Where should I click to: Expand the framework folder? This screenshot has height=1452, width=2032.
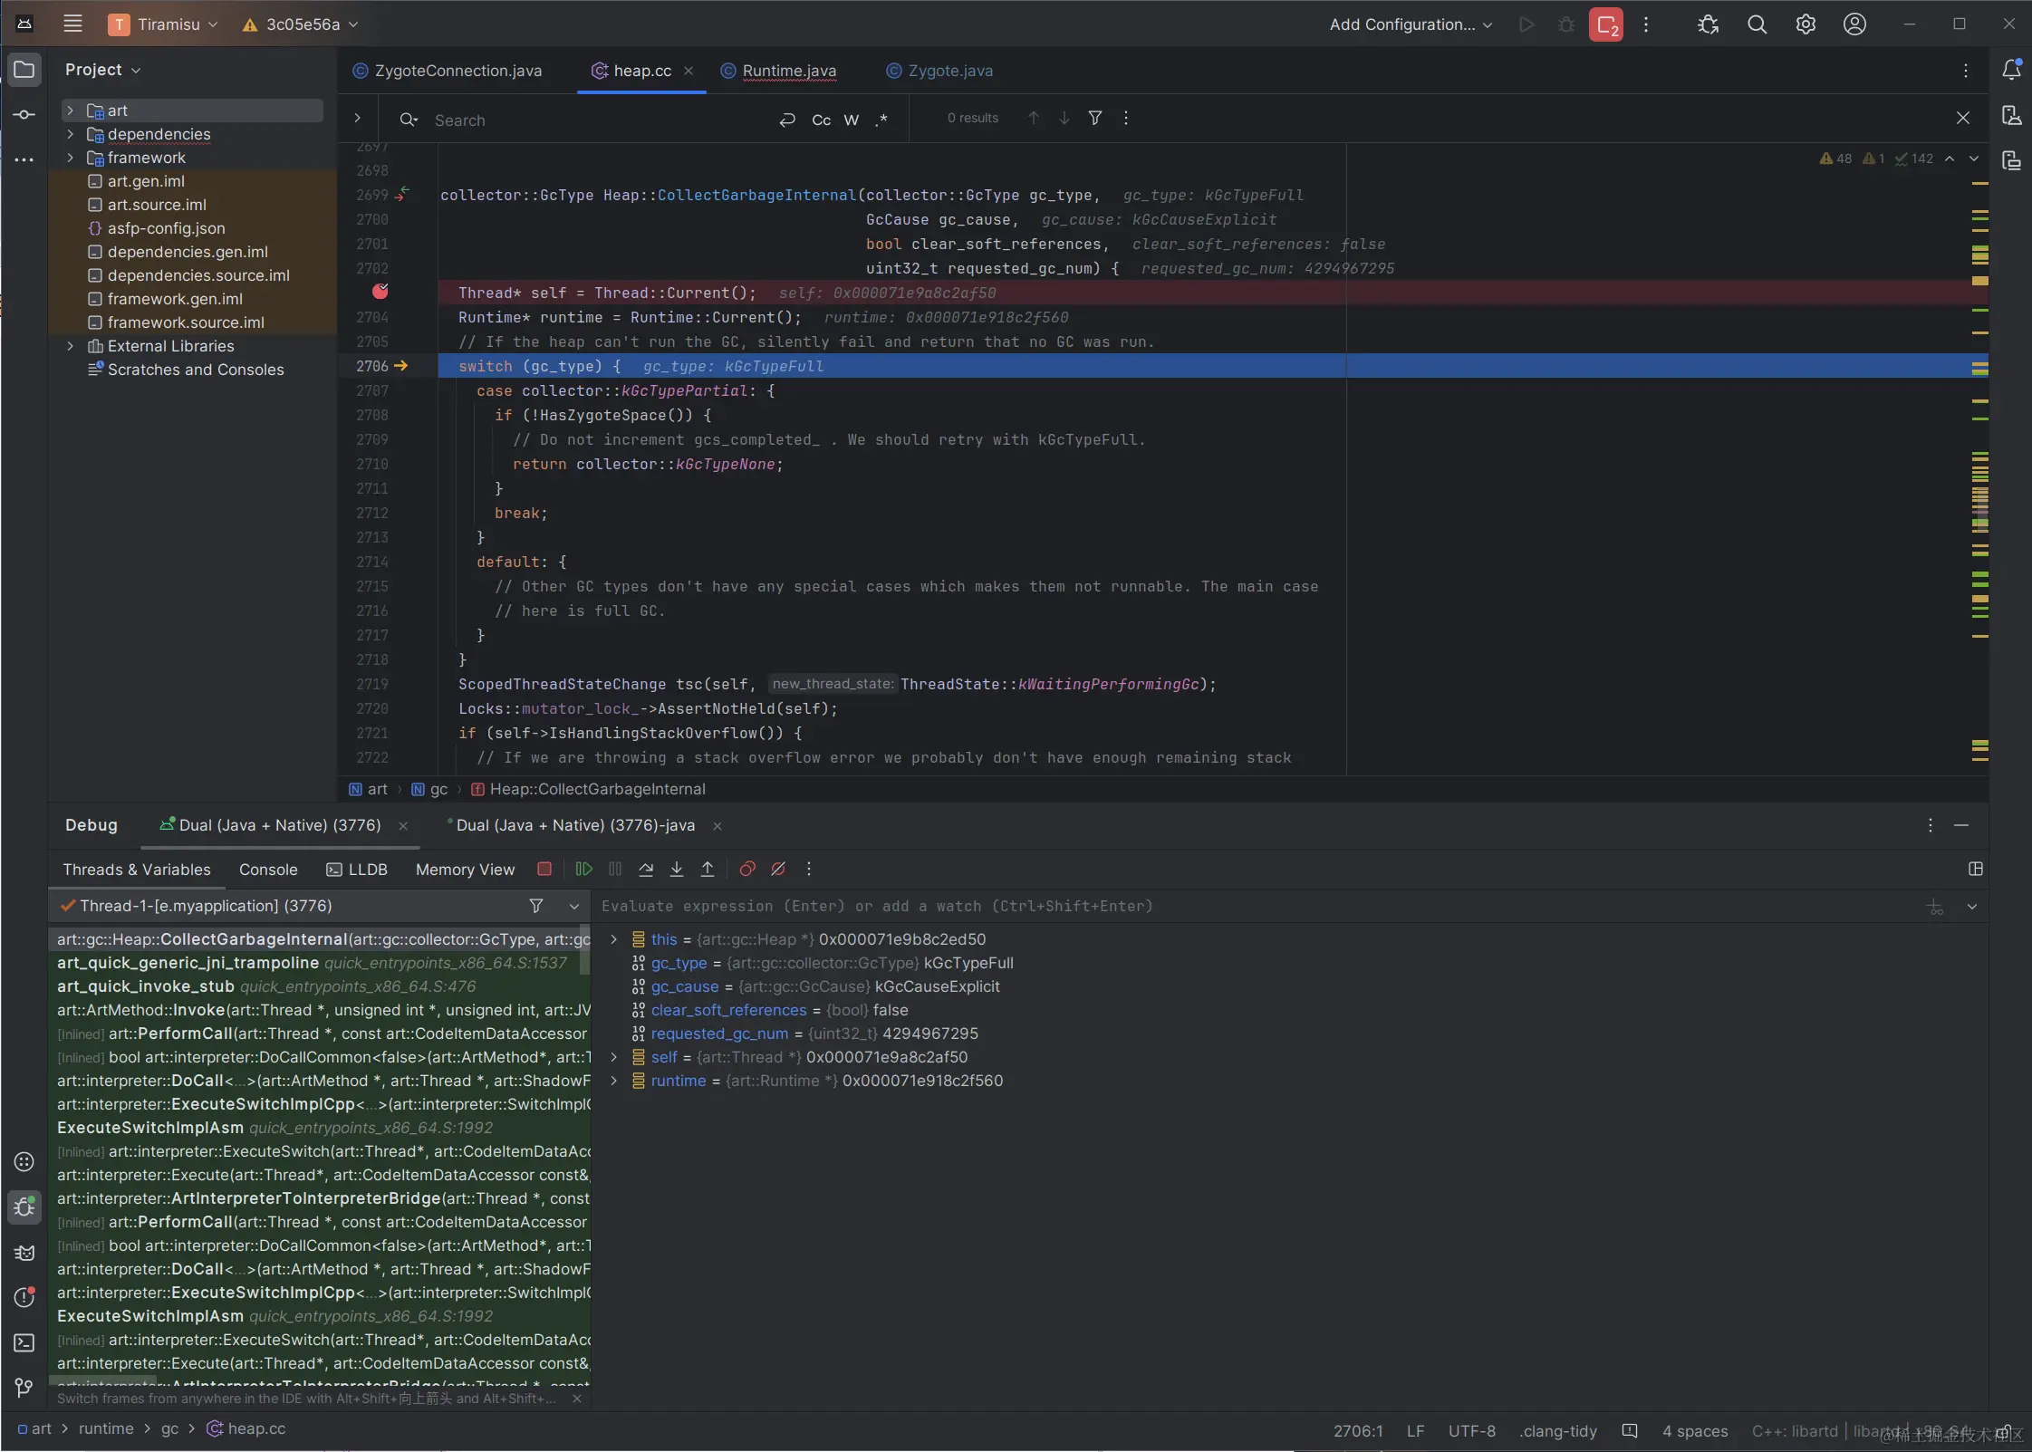[x=70, y=158]
